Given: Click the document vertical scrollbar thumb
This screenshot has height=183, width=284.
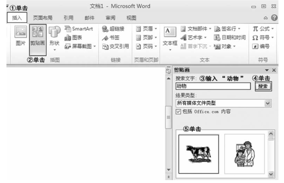Looking at the screenshot, I should coord(168,117).
